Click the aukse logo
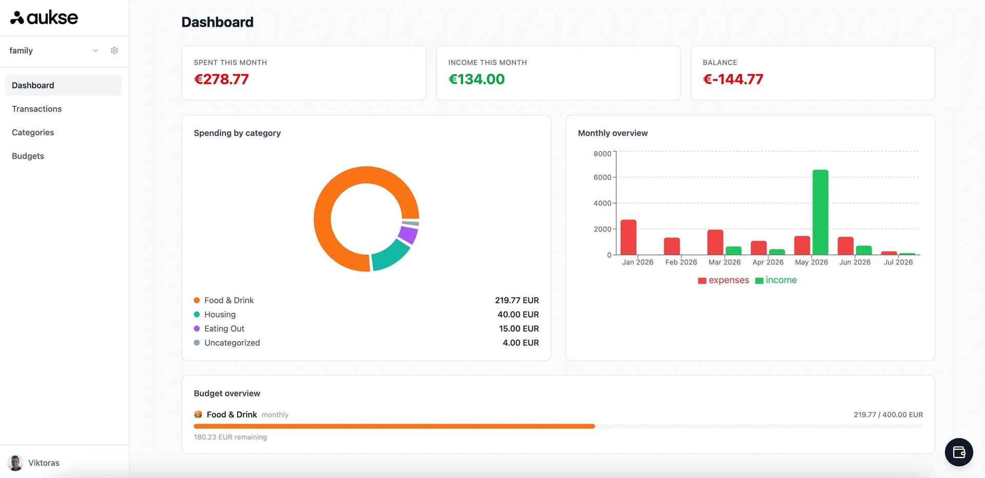The height and width of the screenshot is (478, 985). (44, 17)
